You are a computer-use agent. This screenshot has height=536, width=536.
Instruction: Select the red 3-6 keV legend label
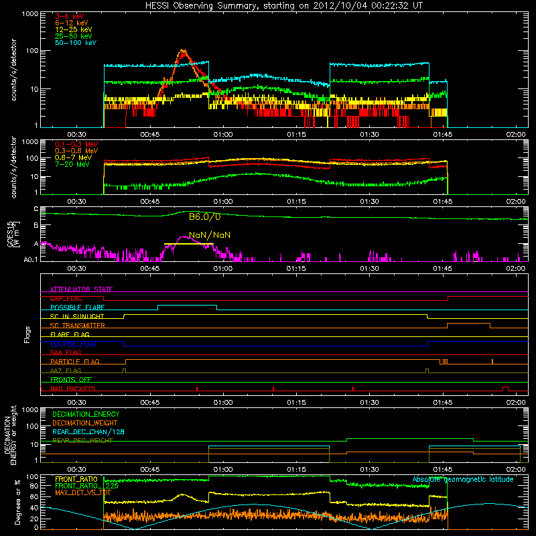(70, 16)
